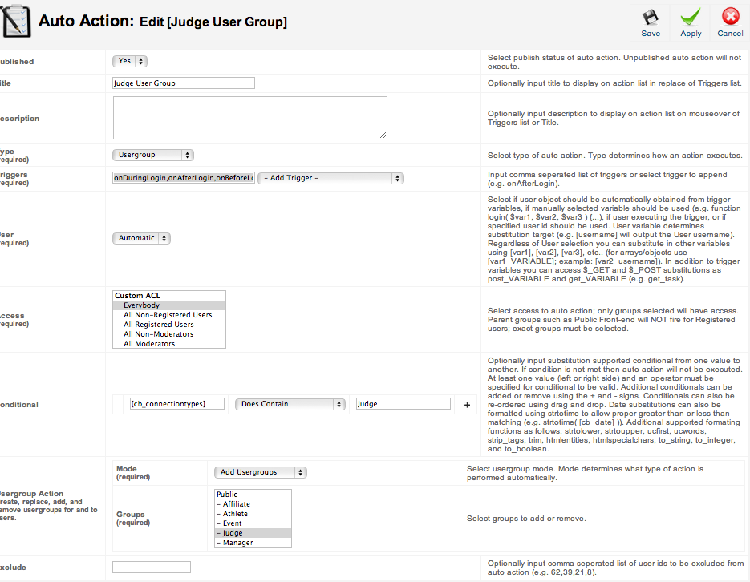The width and height of the screenshot is (750, 582).
Task: Select Public in Groups list
Action: 253,495
